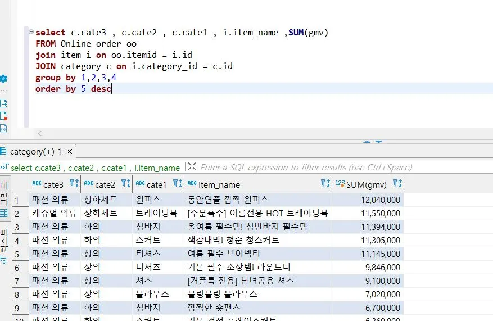This screenshot has height=321, width=493.
Task: Click the item_name column header
Action: (x=258, y=184)
